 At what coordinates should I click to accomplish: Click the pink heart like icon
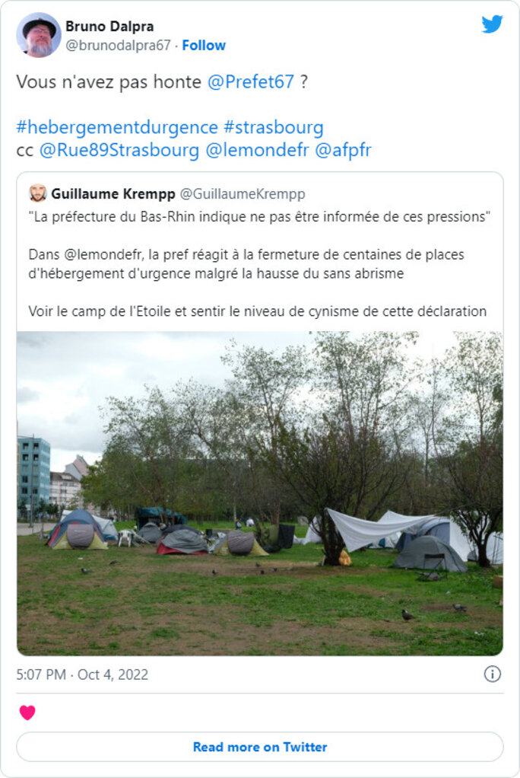click(x=27, y=713)
